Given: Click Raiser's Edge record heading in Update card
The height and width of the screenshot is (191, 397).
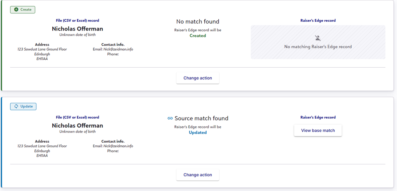Looking at the screenshot, I should pyautogui.click(x=318, y=117).
